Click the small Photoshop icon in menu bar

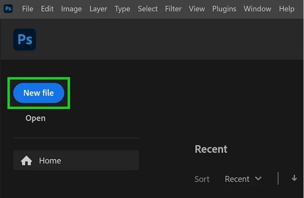click(8, 9)
